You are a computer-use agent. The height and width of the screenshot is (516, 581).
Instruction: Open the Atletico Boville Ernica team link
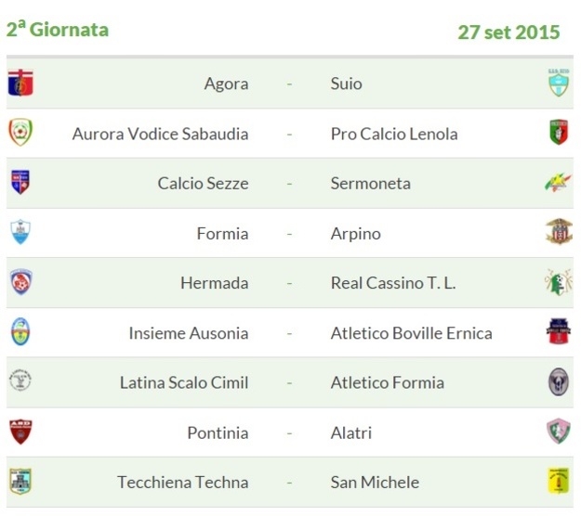411,333
